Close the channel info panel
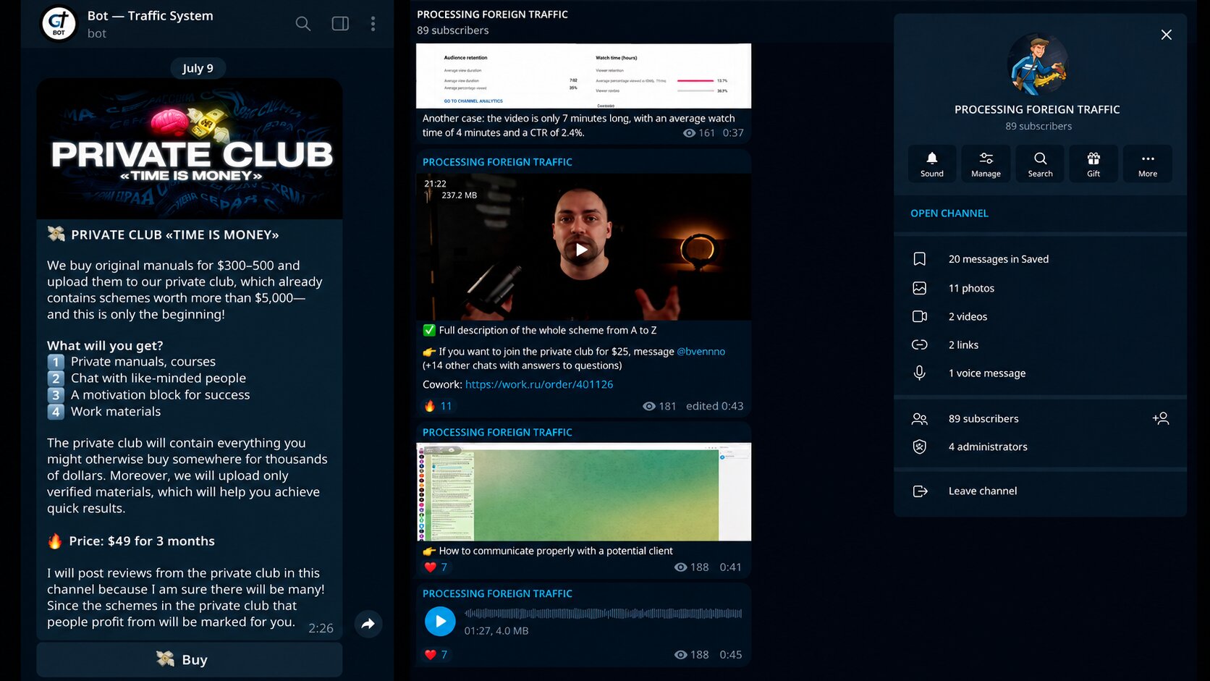 coord(1166,35)
